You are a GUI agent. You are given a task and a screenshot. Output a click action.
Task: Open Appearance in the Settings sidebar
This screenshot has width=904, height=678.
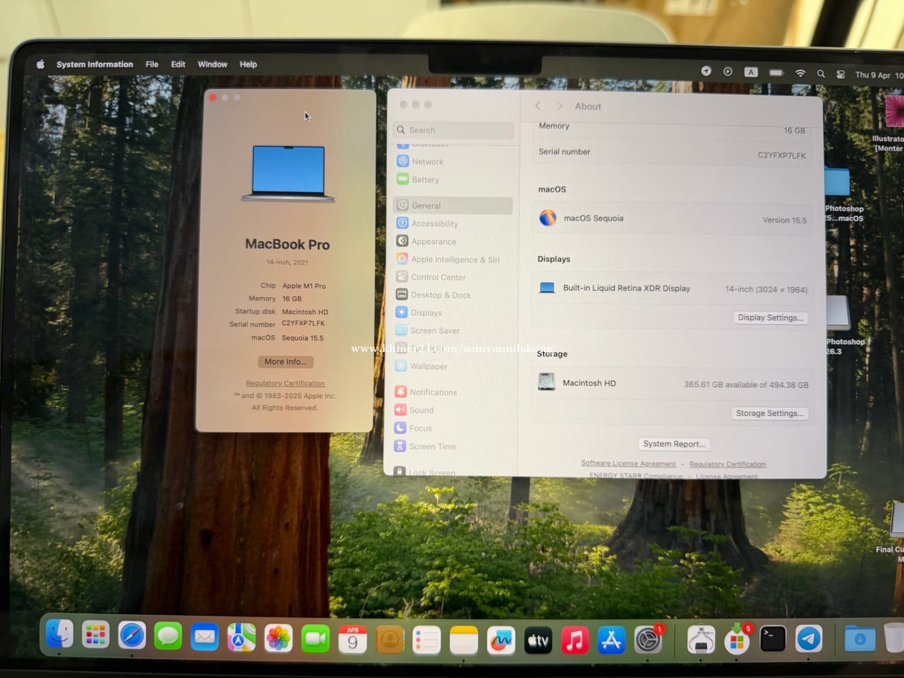click(x=453, y=242)
